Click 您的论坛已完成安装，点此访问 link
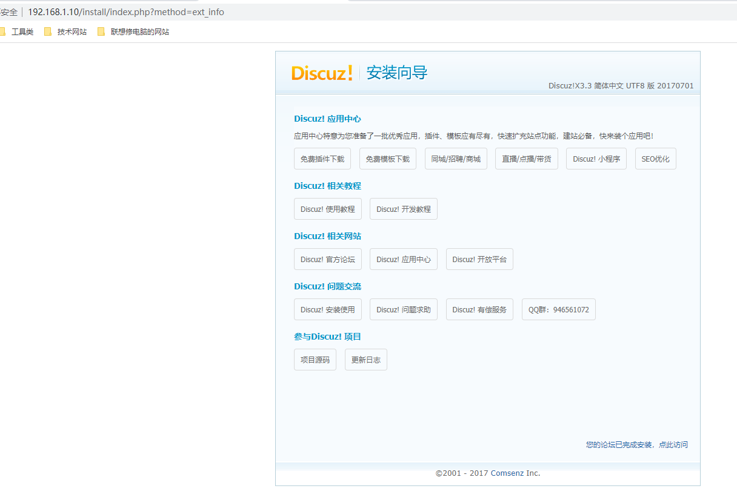 (x=637, y=445)
